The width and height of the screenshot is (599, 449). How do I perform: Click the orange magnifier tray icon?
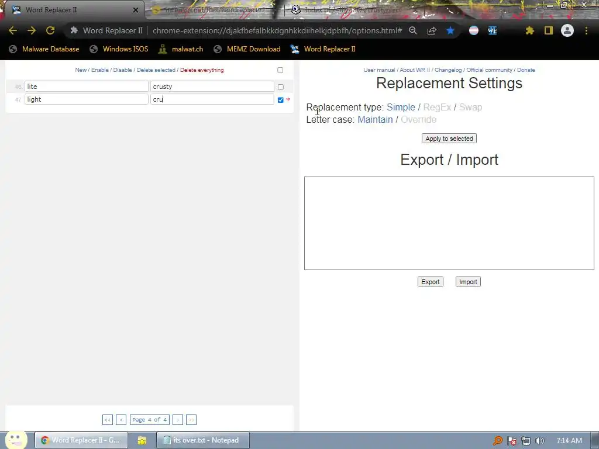(x=498, y=441)
